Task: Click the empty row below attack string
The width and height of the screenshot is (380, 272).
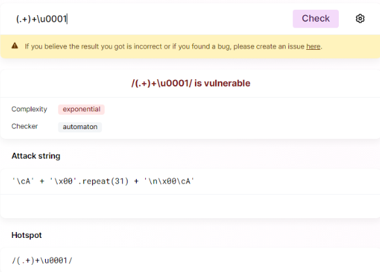Action: [190, 206]
